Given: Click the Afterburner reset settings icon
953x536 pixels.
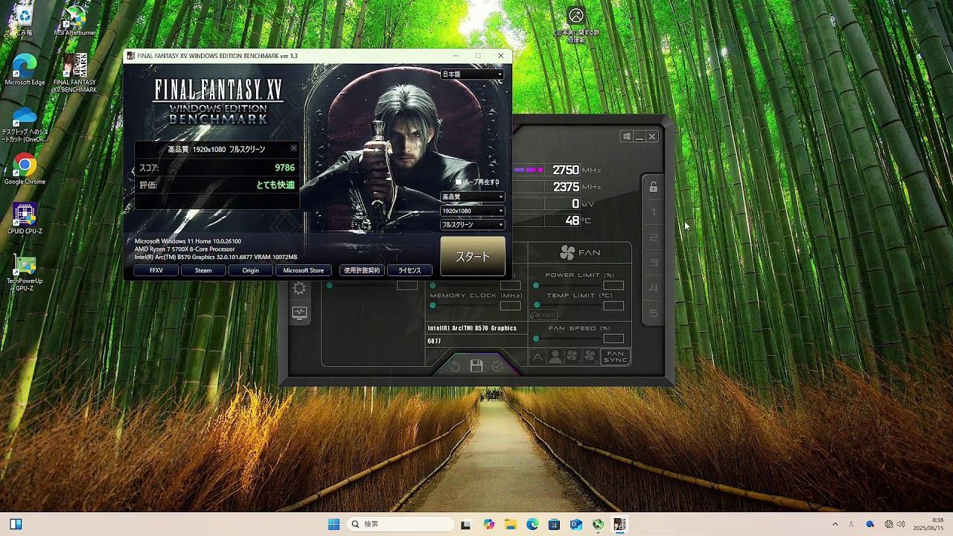Looking at the screenshot, I should click(x=456, y=366).
